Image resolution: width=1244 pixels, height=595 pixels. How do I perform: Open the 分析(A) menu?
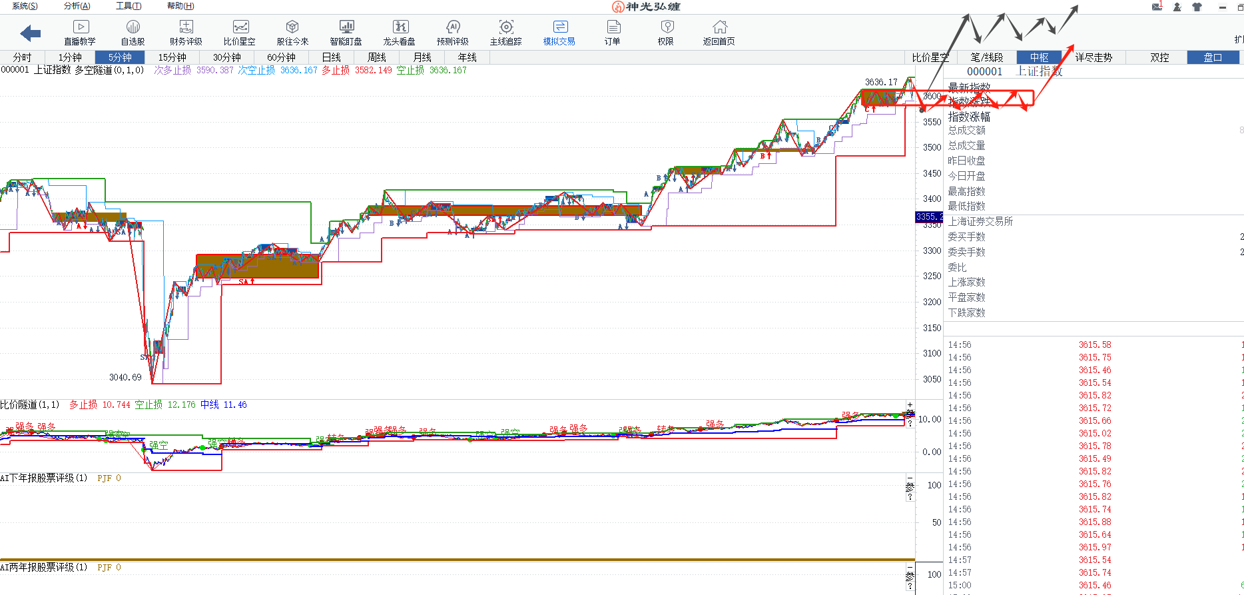coord(77,6)
